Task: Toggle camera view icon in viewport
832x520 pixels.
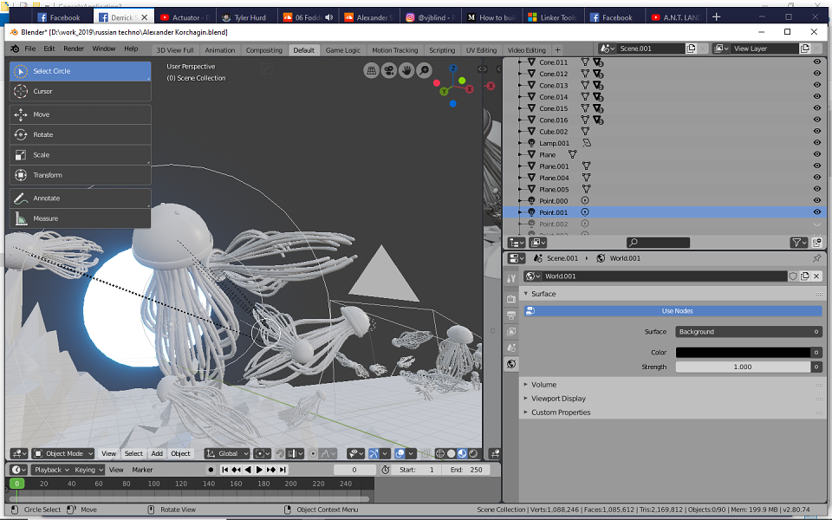Action: point(389,70)
